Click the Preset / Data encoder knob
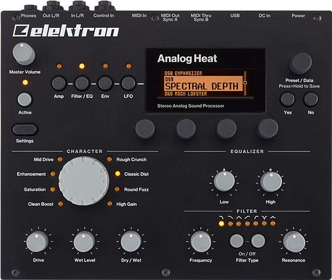Viewport: 332px width, 280px height. pos(300,63)
